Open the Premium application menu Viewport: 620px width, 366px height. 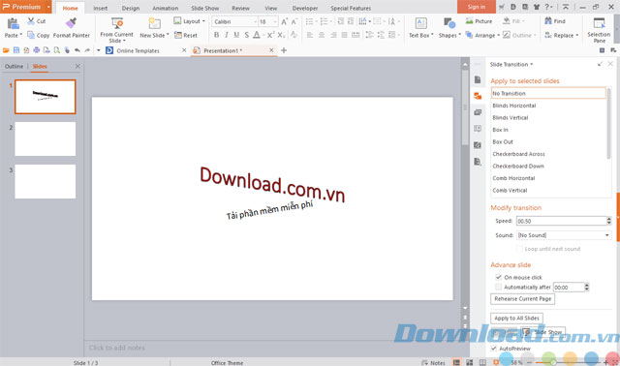(x=26, y=7)
